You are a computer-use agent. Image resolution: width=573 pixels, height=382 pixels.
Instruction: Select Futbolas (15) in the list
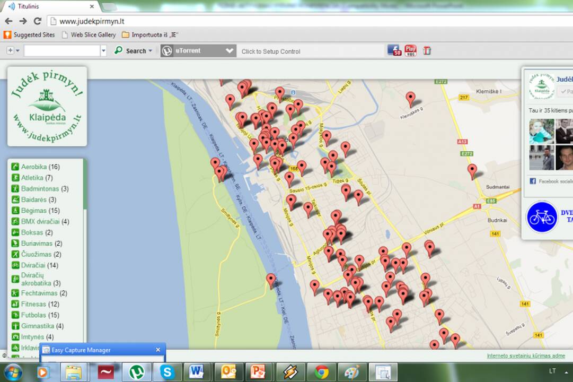pos(40,315)
